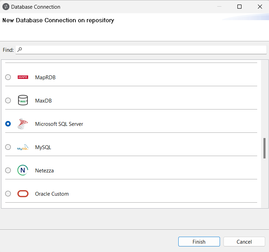
Task: Click the MySQL dolphin logo
Action: coord(23,147)
